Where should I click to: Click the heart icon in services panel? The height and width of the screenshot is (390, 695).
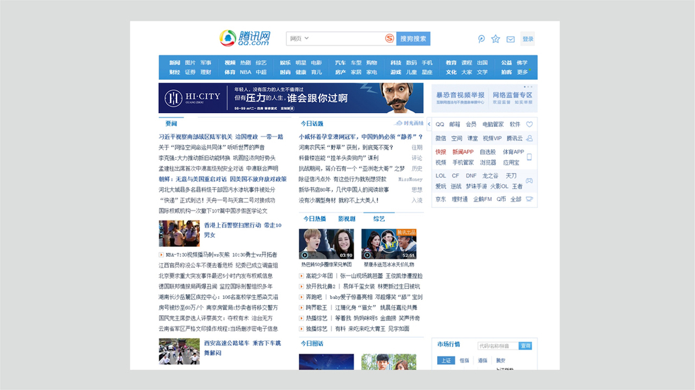(x=529, y=124)
